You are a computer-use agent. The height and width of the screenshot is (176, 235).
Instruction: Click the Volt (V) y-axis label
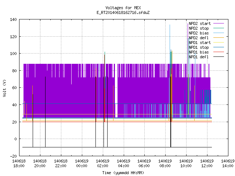(x=4, y=88)
